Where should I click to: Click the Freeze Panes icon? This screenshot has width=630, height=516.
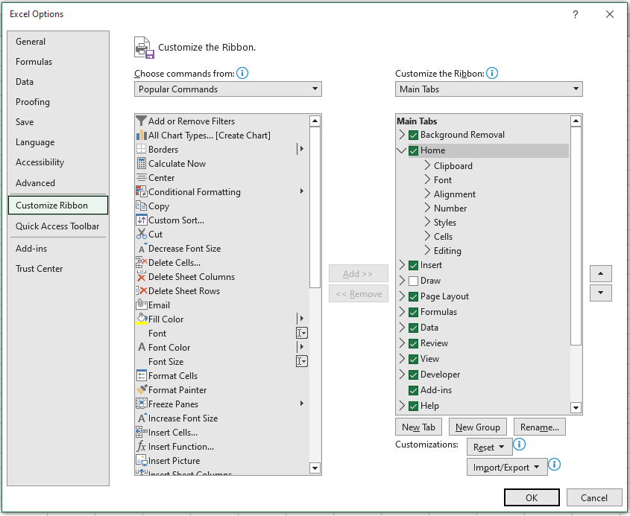[x=142, y=404]
